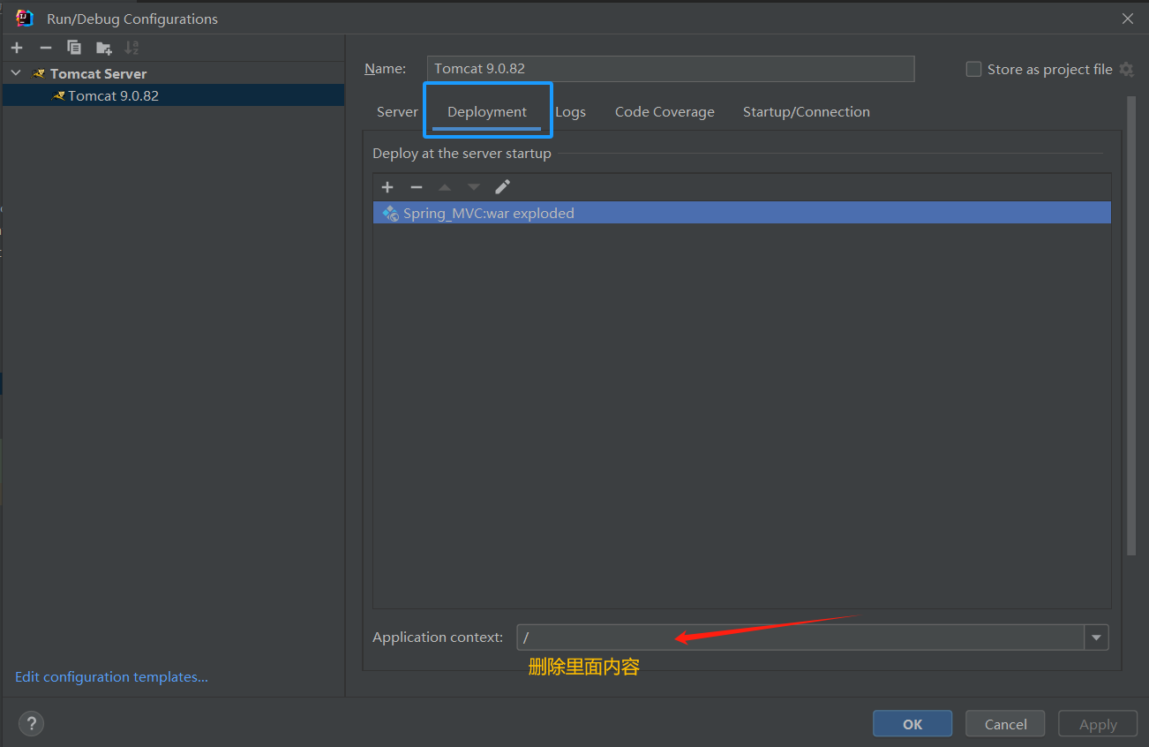Screen dimensions: 1149x747
Task: Switch to the Server tab
Action: [397, 112]
